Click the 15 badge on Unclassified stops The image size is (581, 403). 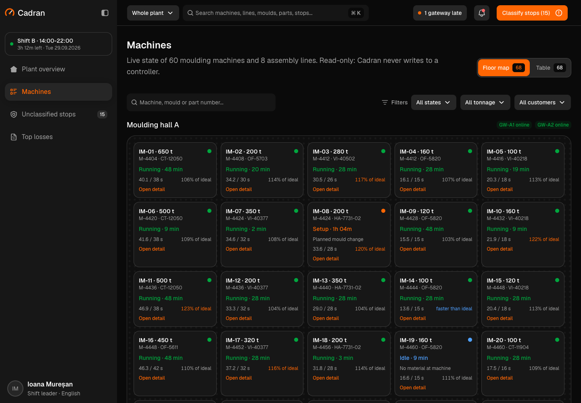click(102, 114)
